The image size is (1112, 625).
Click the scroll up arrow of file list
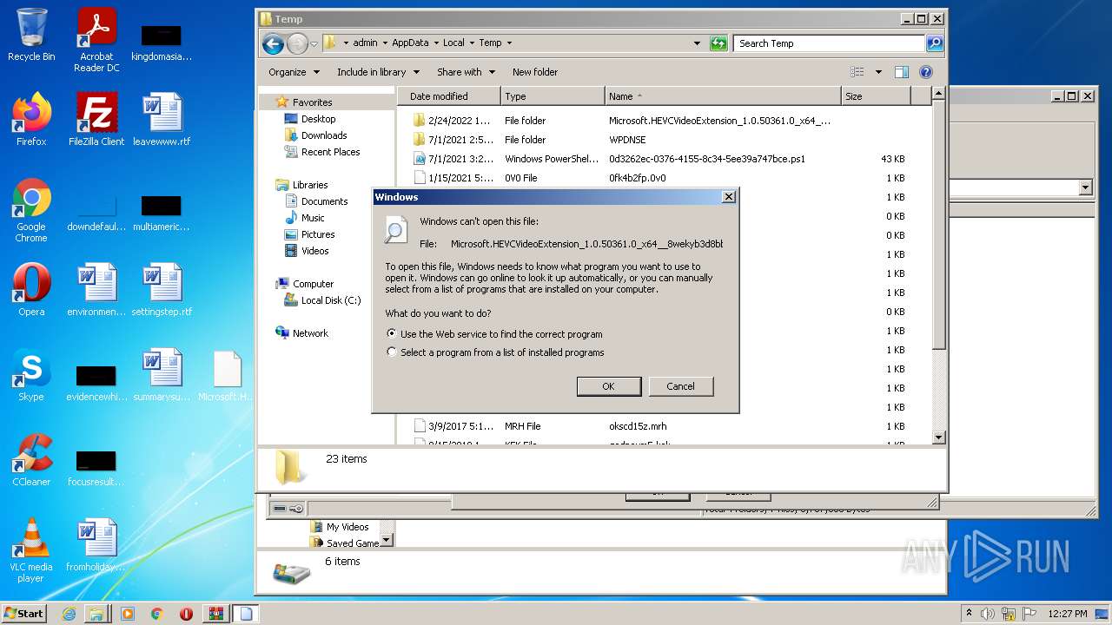click(938, 94)
